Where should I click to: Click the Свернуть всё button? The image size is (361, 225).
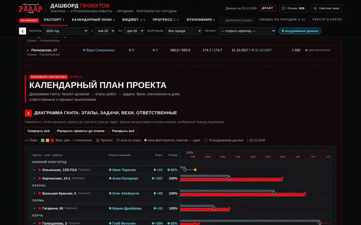(39, 131)
